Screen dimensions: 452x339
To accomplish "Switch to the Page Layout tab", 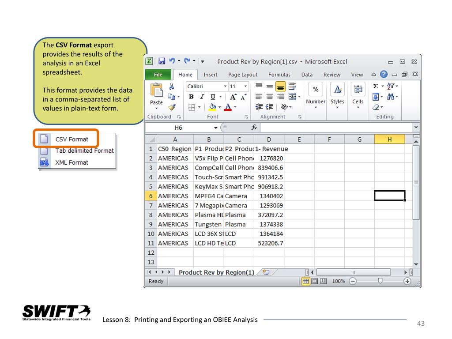I will click(243, 75).
